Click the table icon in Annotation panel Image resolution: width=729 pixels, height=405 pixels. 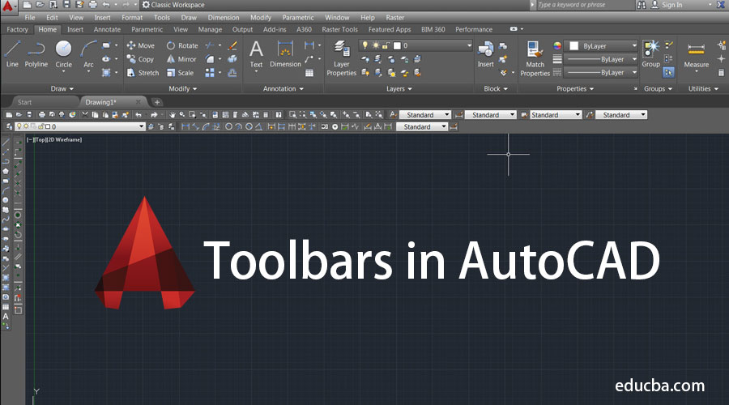tap(309, 73)
